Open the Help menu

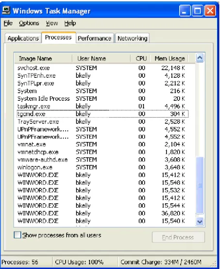[70, 23]
